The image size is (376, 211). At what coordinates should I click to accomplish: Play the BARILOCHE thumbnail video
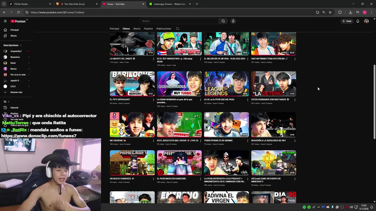coord(132,84)
